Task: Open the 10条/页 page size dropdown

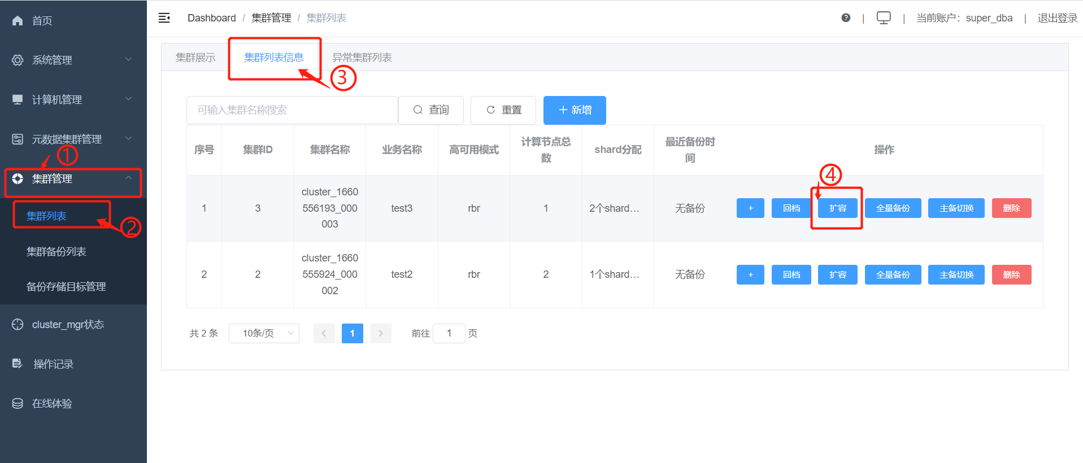Action: click(x=264, y=333)
